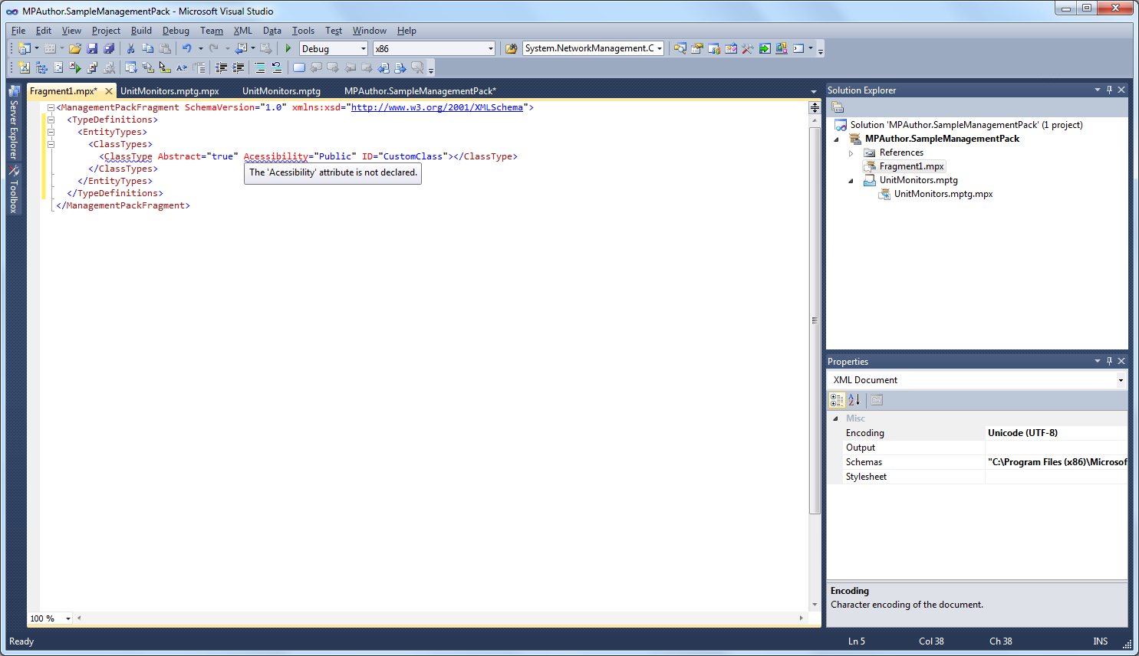The width and height of the screenshot is (1139, 656).
Task: Close the Solution Explorer panel
Action: (x=1121, y=90)
